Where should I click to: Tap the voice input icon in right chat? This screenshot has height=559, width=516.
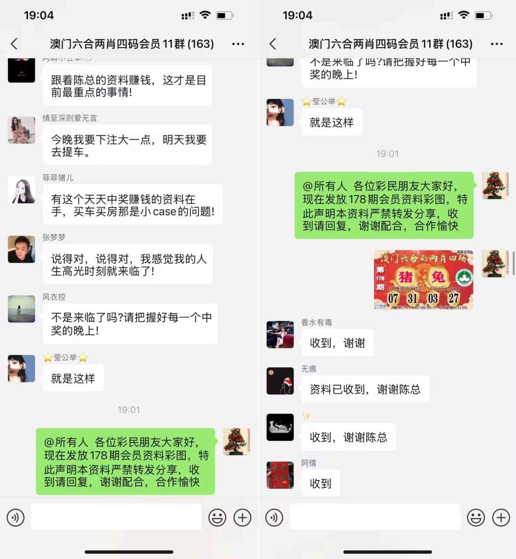[275, 517]
